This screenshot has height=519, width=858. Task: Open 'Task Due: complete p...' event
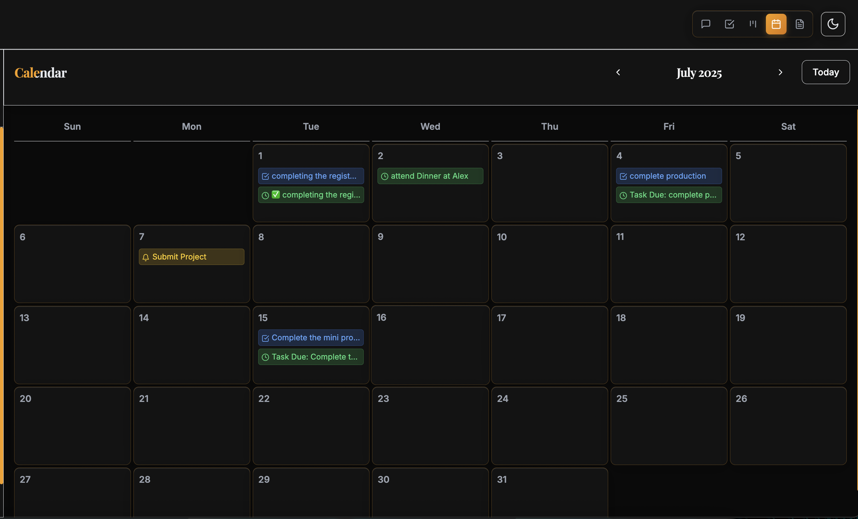[669, 195]
